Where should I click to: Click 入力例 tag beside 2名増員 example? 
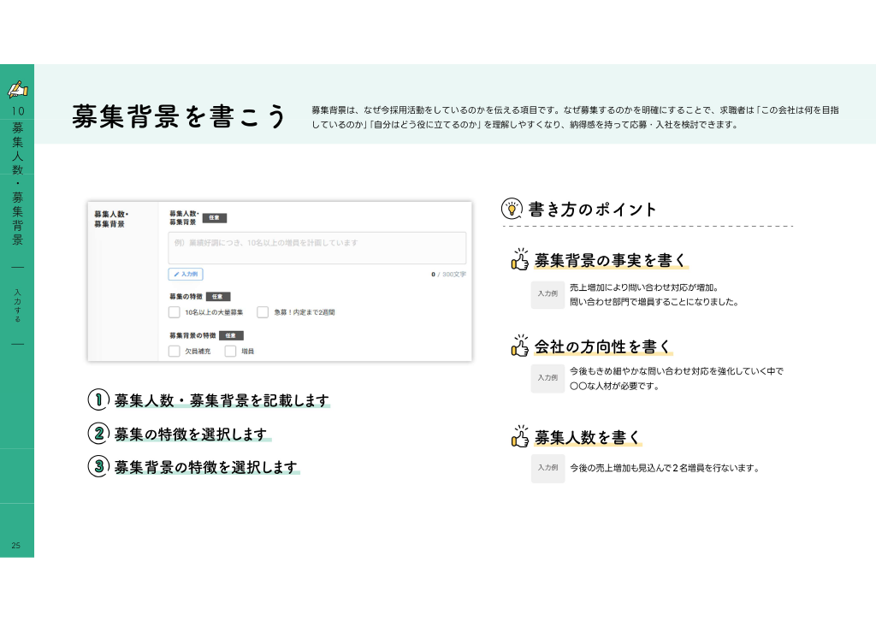(547, 468)
